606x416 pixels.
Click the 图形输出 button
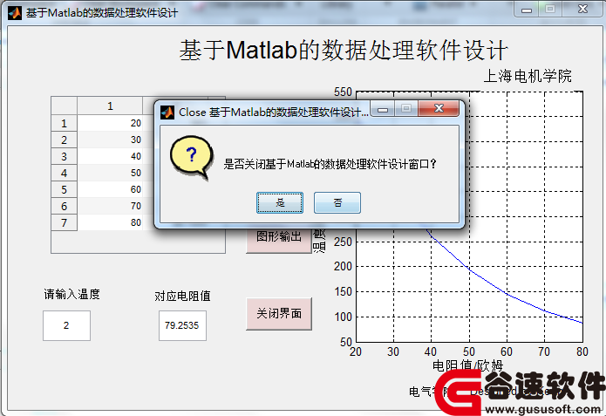[279, 240]
